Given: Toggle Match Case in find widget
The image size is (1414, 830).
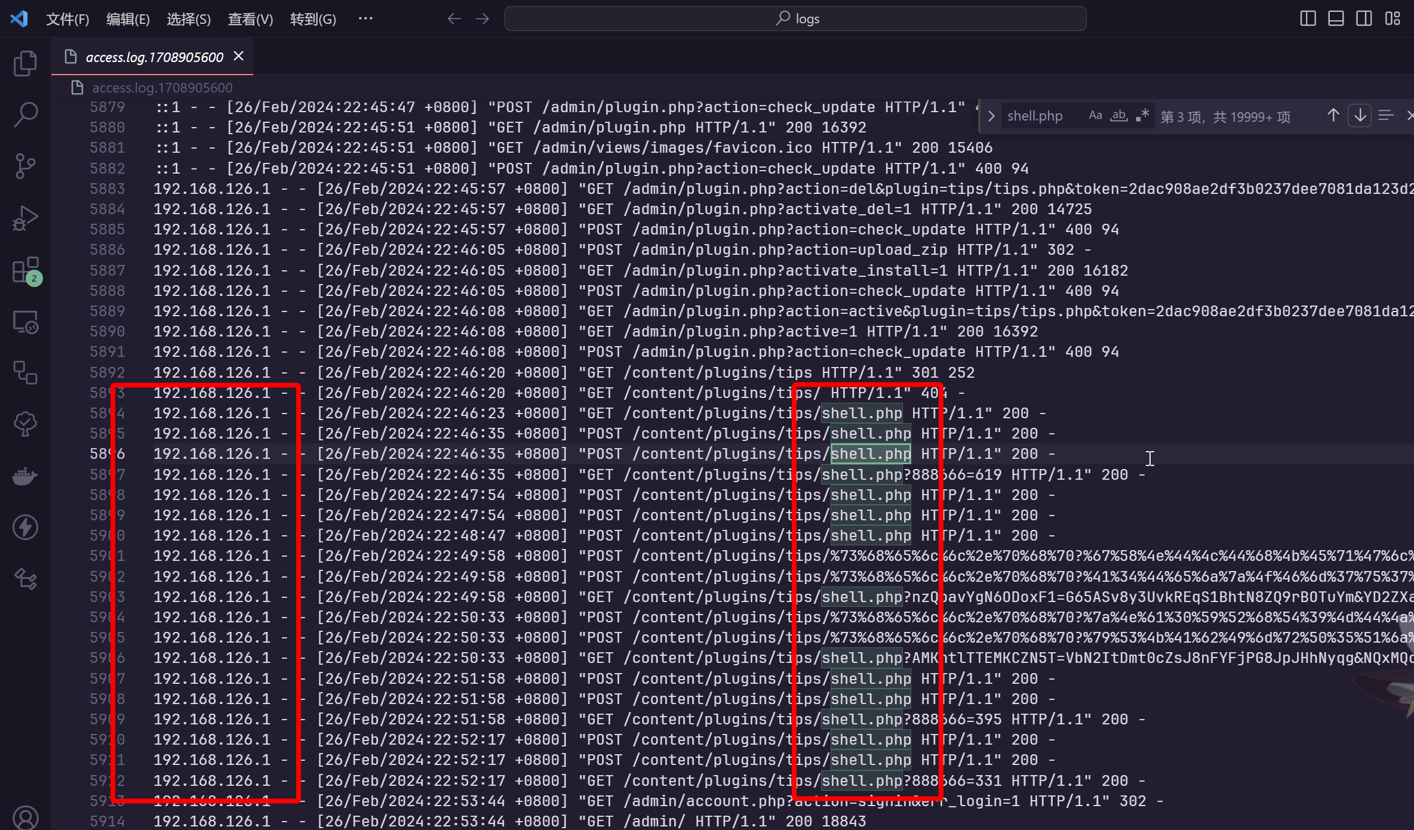Looking at the screenshot, I should click(1095, 115).
